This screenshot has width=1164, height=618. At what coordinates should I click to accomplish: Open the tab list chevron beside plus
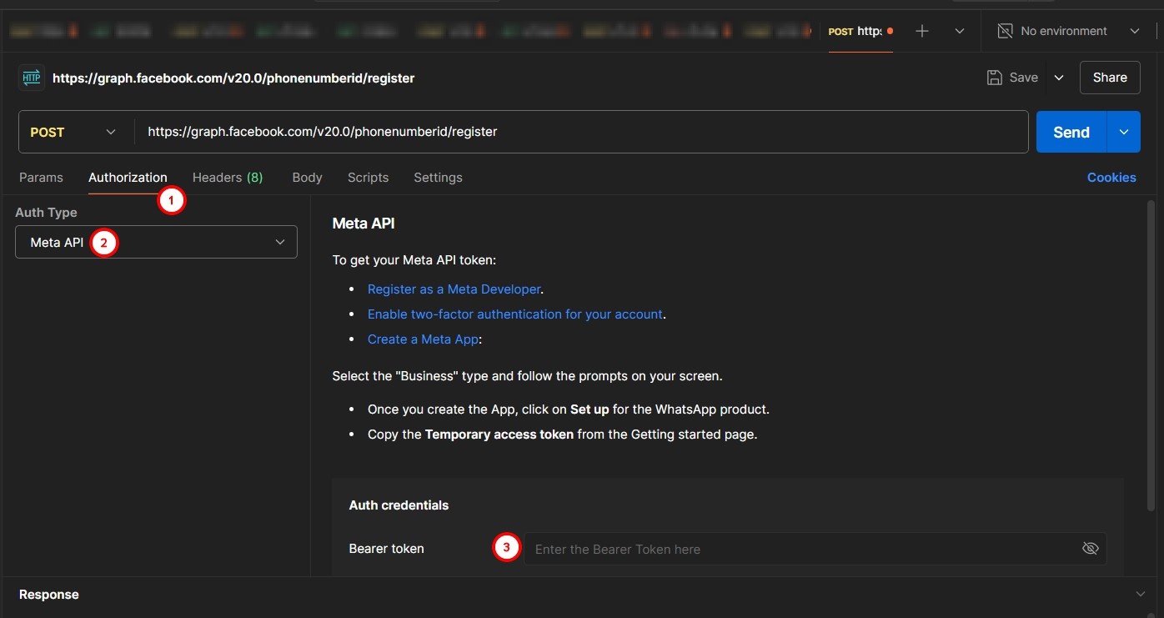(x=960, y=31)
